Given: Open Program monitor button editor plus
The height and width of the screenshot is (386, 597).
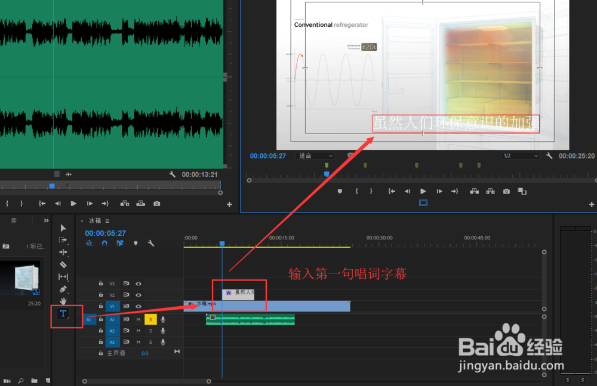Looking at the screenshot, I should (x=591, y=204).
